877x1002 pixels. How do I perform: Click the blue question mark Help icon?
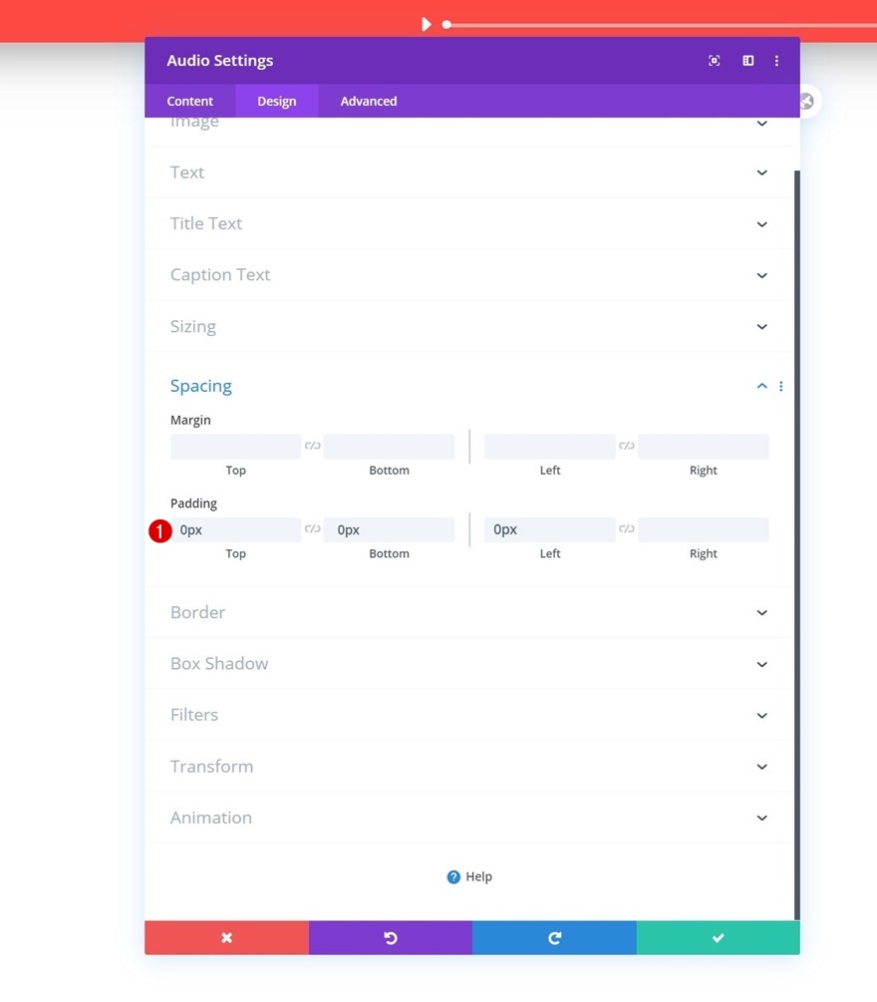tap(453, 877)
